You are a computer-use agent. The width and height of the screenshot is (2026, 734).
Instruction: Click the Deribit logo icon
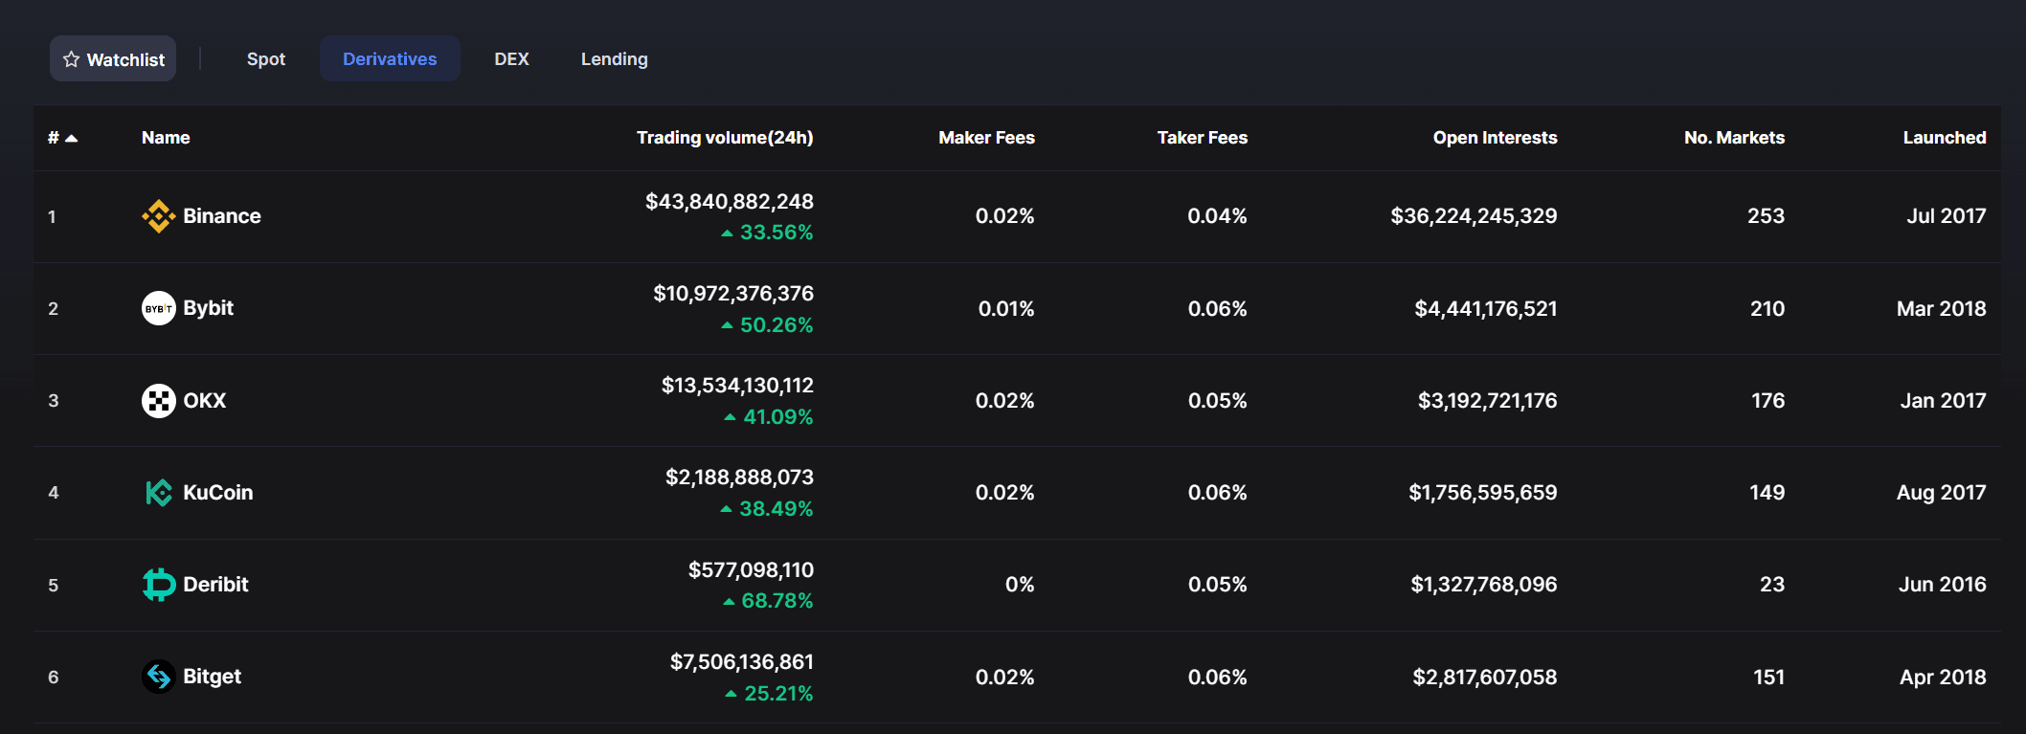coord(159,585)
